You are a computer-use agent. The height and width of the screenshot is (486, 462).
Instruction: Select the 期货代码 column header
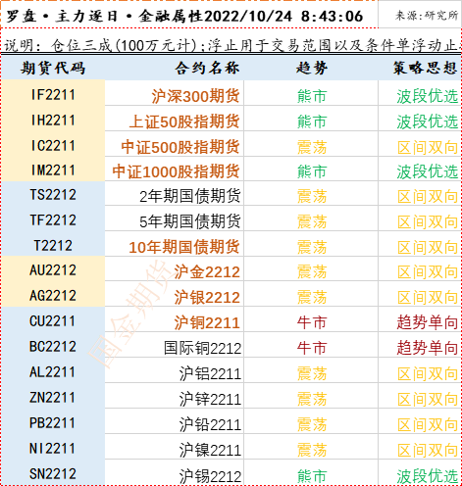point(53,69)
